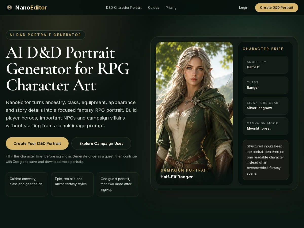
Task: Click the Explore Campaign Uses button
Action: pyautogui.click(x=101, y=143)
